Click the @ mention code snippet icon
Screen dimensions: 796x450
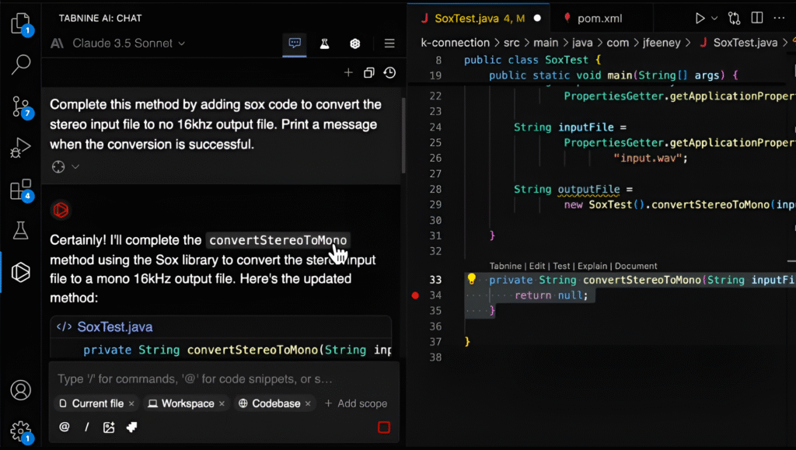point(64,427)
